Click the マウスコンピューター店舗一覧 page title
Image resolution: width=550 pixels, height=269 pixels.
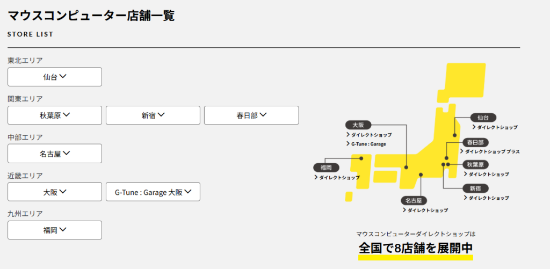91,16
